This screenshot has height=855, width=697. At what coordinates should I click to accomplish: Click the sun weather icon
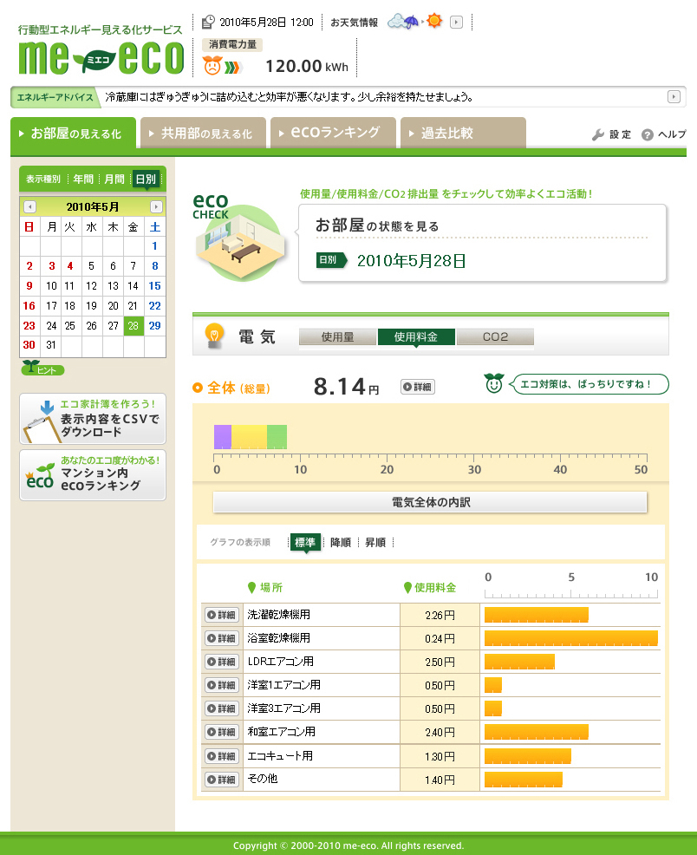coord(434,22)
